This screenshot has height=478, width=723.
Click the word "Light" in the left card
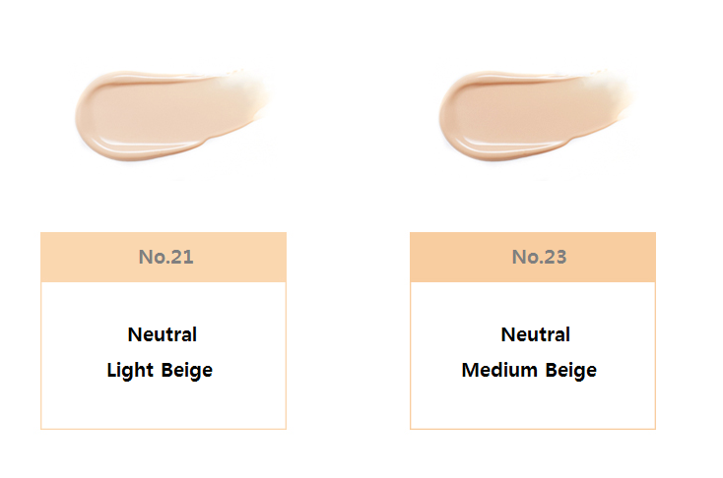pyautogui.click(x=130, y=370)
